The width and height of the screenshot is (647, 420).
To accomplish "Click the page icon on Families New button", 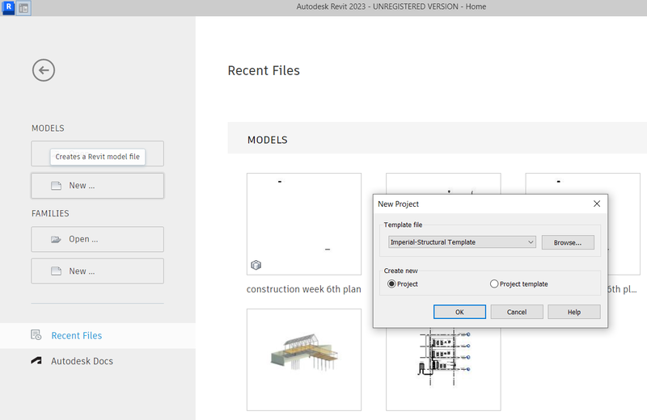I will (56, 271).
